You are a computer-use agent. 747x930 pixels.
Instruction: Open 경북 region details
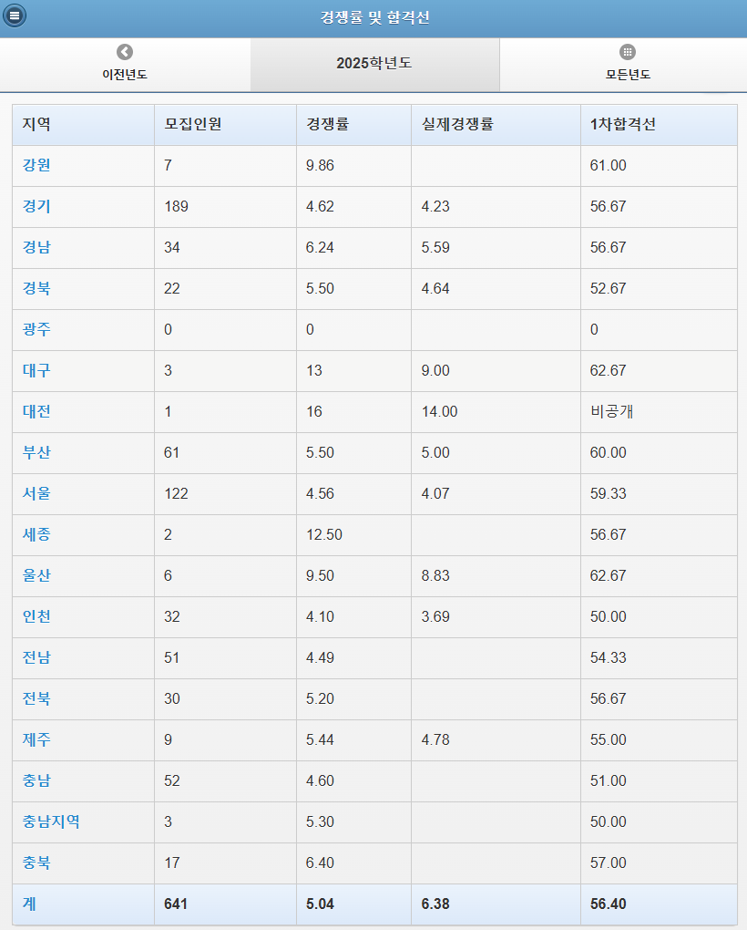point(36,289)
